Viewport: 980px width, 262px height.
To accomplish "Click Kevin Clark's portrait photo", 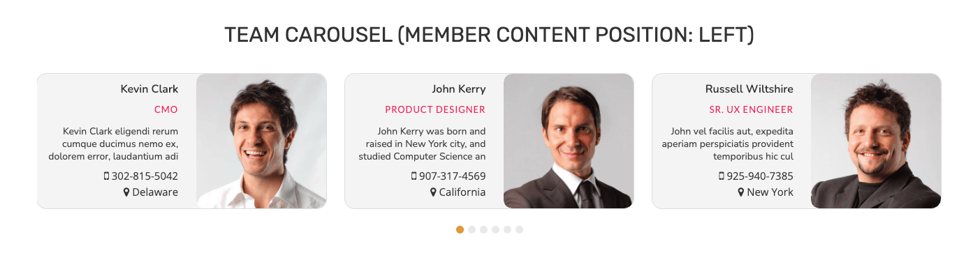I will pyautogui.click(x=261, y=141).
